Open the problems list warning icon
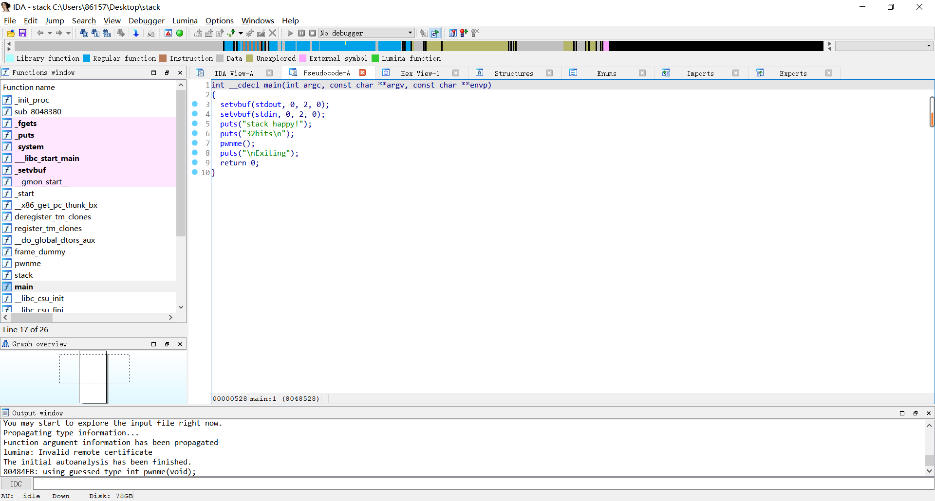The image size is (935, 501). [x=168, y=33]
